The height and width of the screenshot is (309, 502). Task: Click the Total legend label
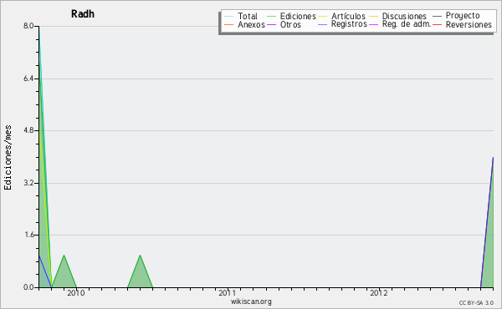click(x=248, y=17)
